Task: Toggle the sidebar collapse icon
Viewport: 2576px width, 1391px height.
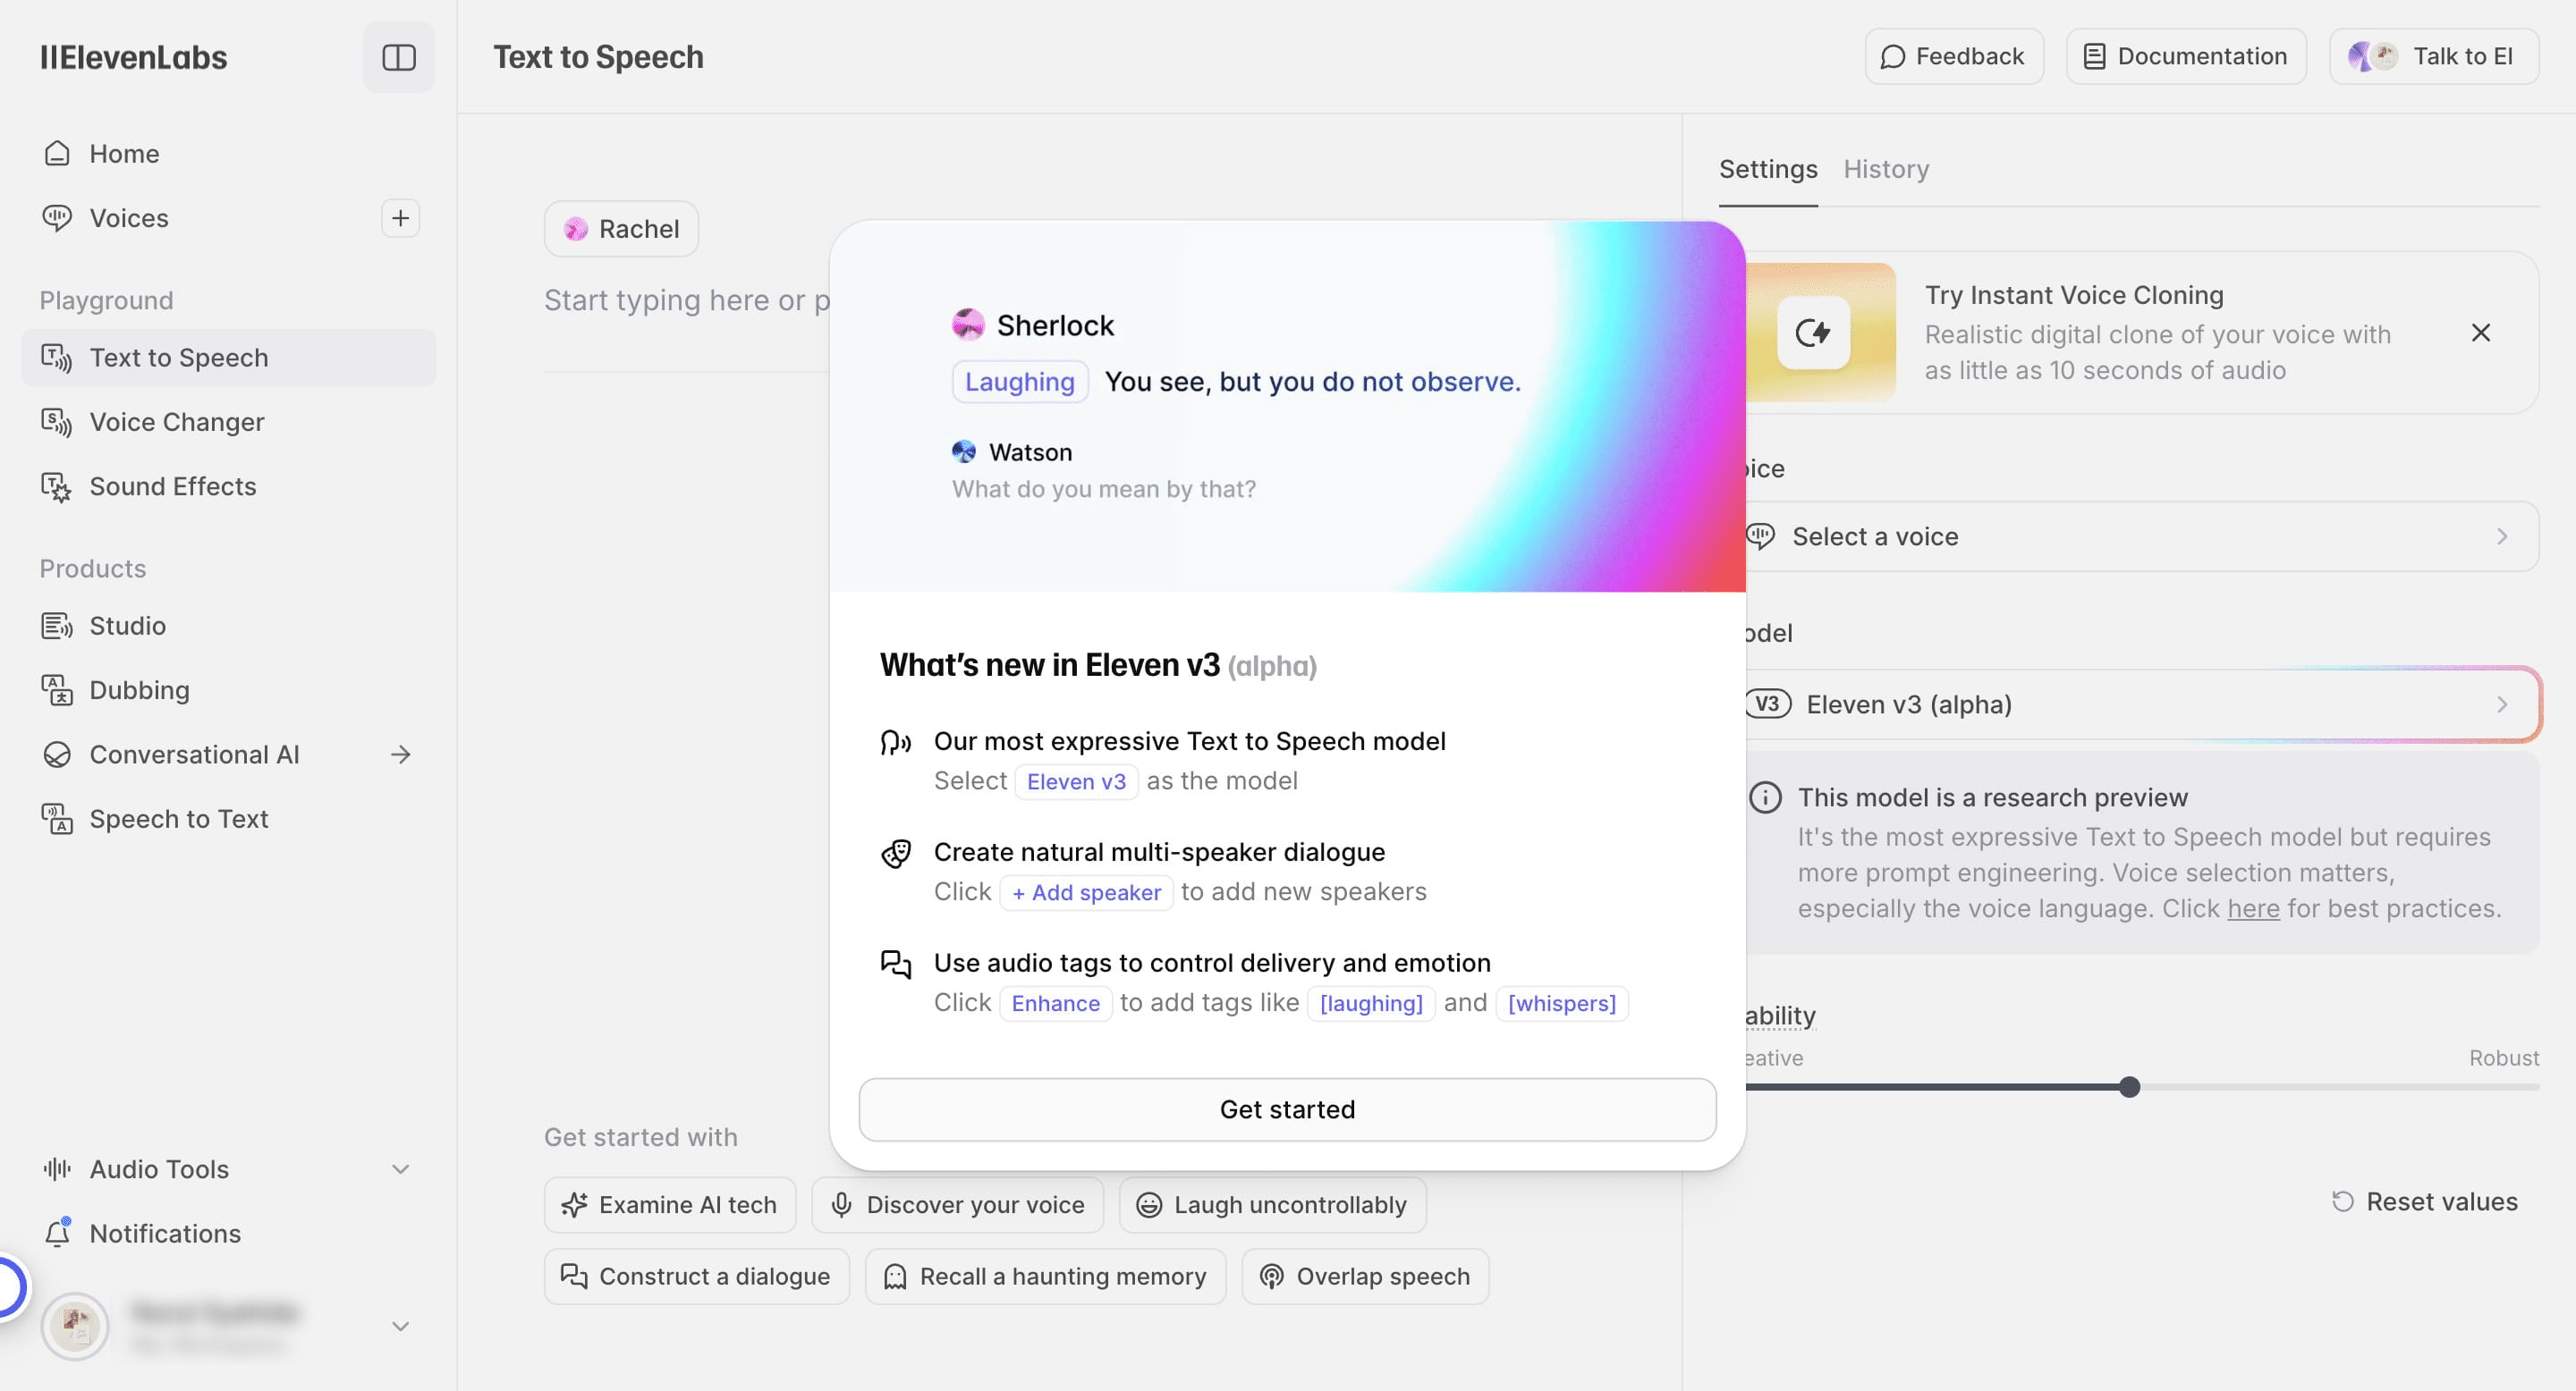Action: pyautogui.click(x=398, y=57)
